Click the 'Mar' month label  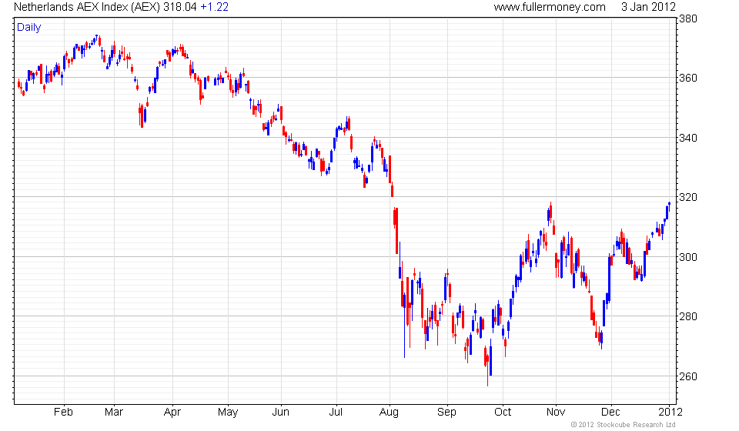(x=114, y=413)
